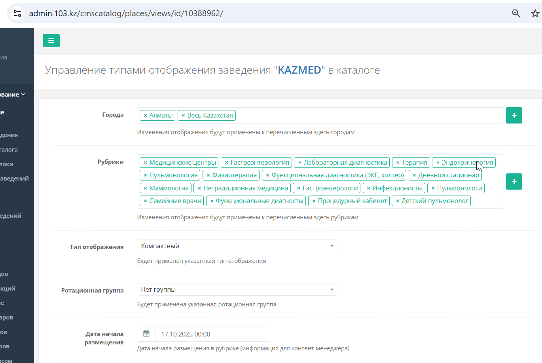
Task: Click the green plus button next to Города
Action: pyautogui.click(x=514, y=115)
